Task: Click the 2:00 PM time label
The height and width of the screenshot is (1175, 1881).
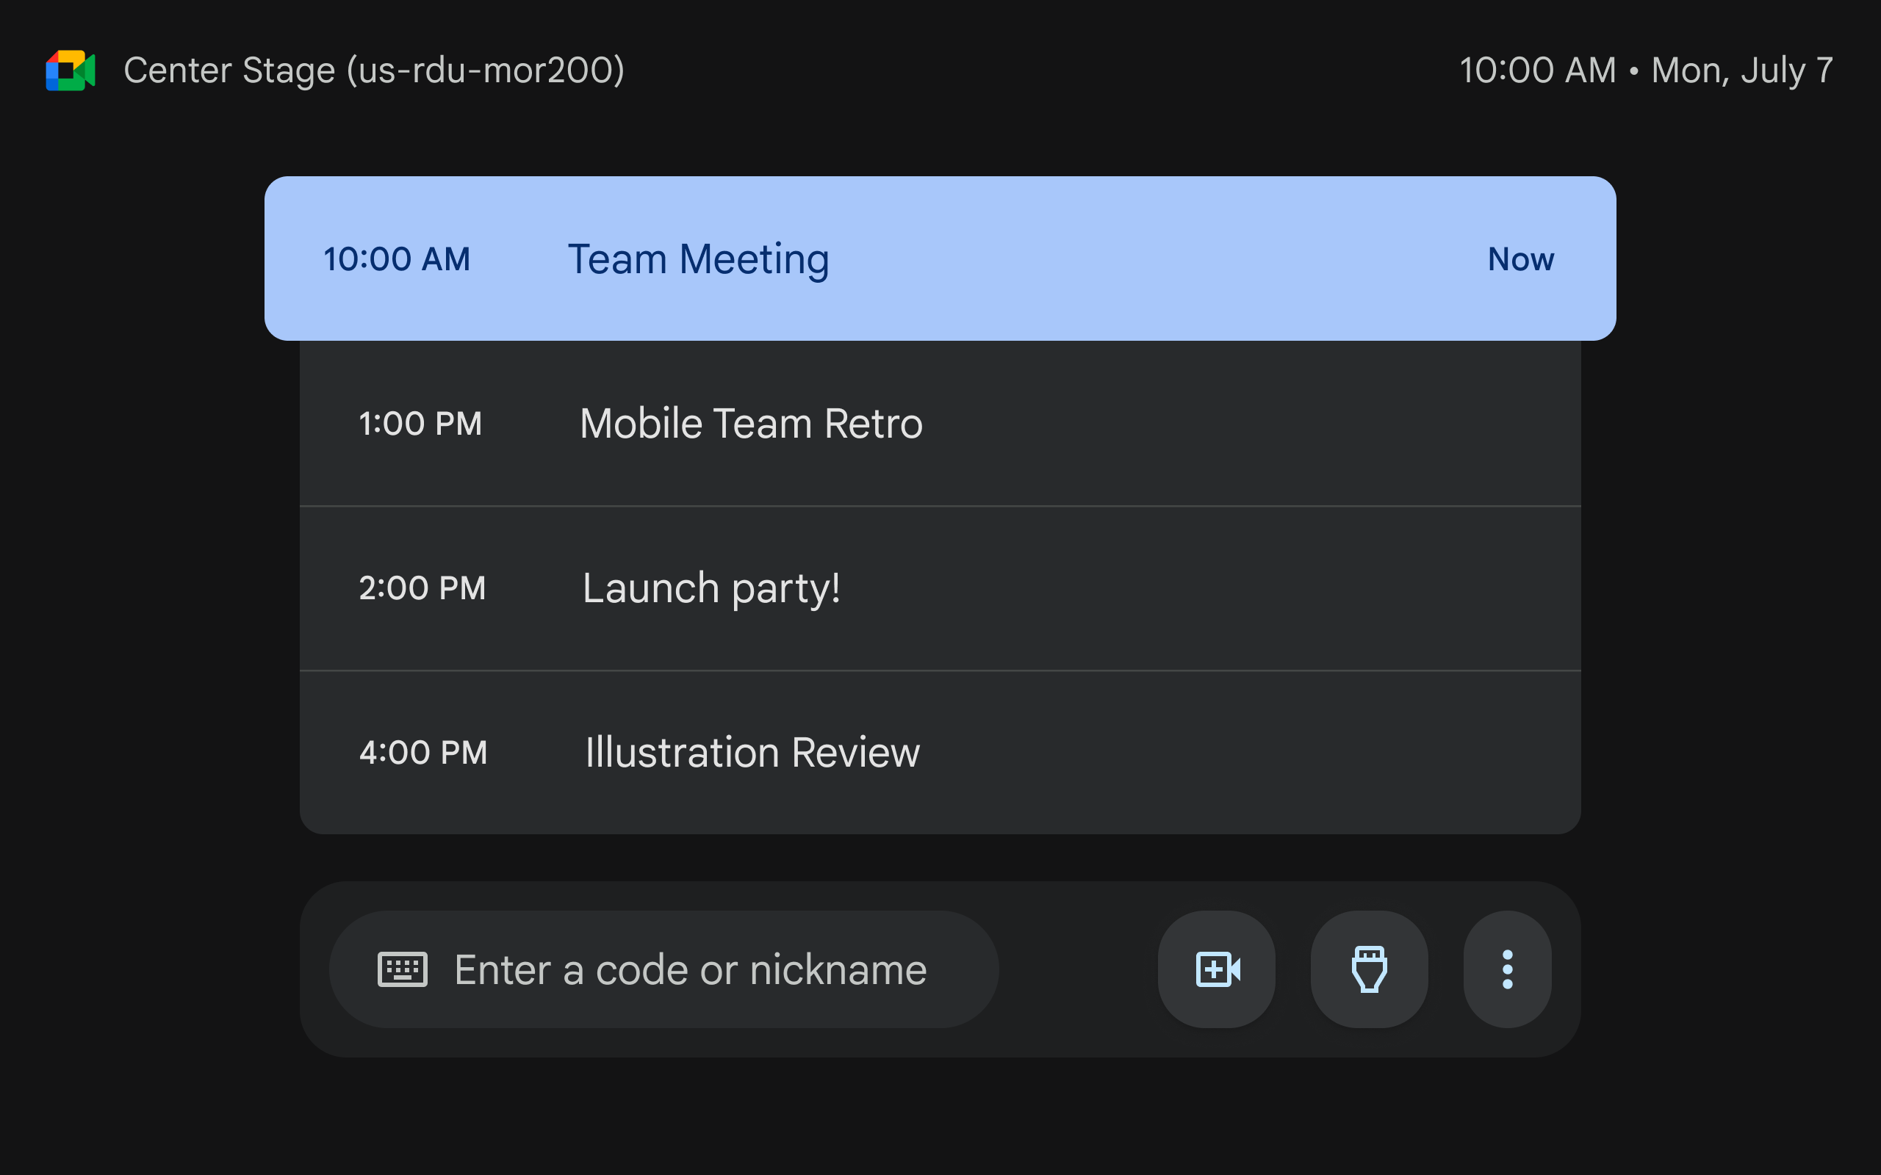Action: pyautogui.click(x=422, y=588)
